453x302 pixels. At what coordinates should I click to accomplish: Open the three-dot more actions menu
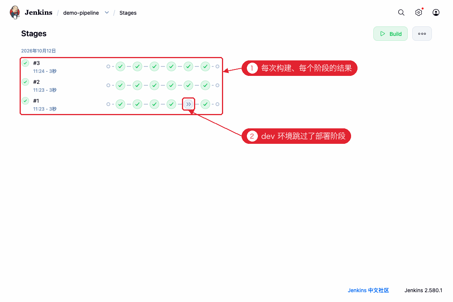[422, 34]
